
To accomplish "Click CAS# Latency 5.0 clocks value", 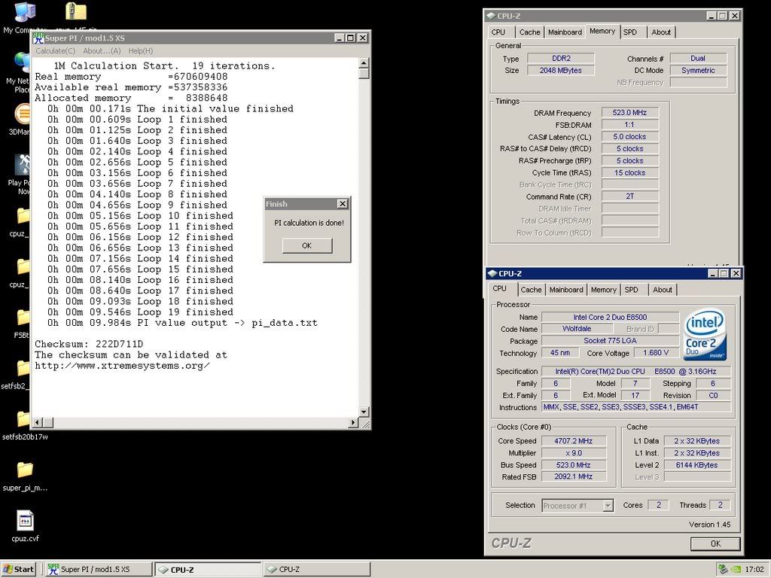I will pos(629,137).
